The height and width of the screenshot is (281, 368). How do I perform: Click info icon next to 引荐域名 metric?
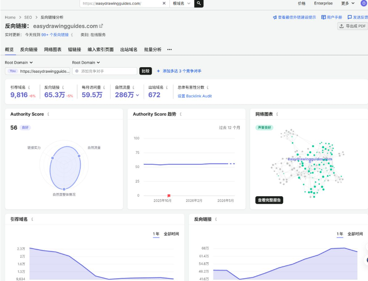(x=29, y=87)
